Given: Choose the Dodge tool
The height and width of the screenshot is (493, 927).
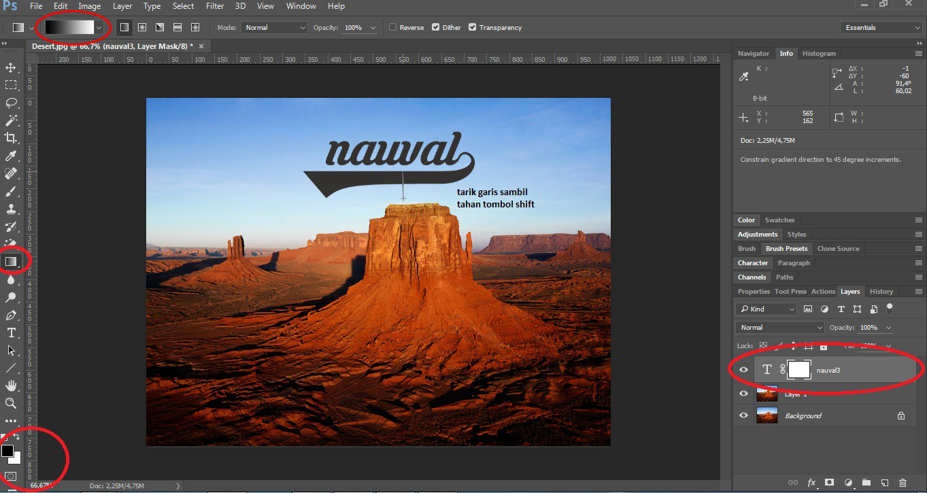Looking at the screenshot, I should coord(11,297).
